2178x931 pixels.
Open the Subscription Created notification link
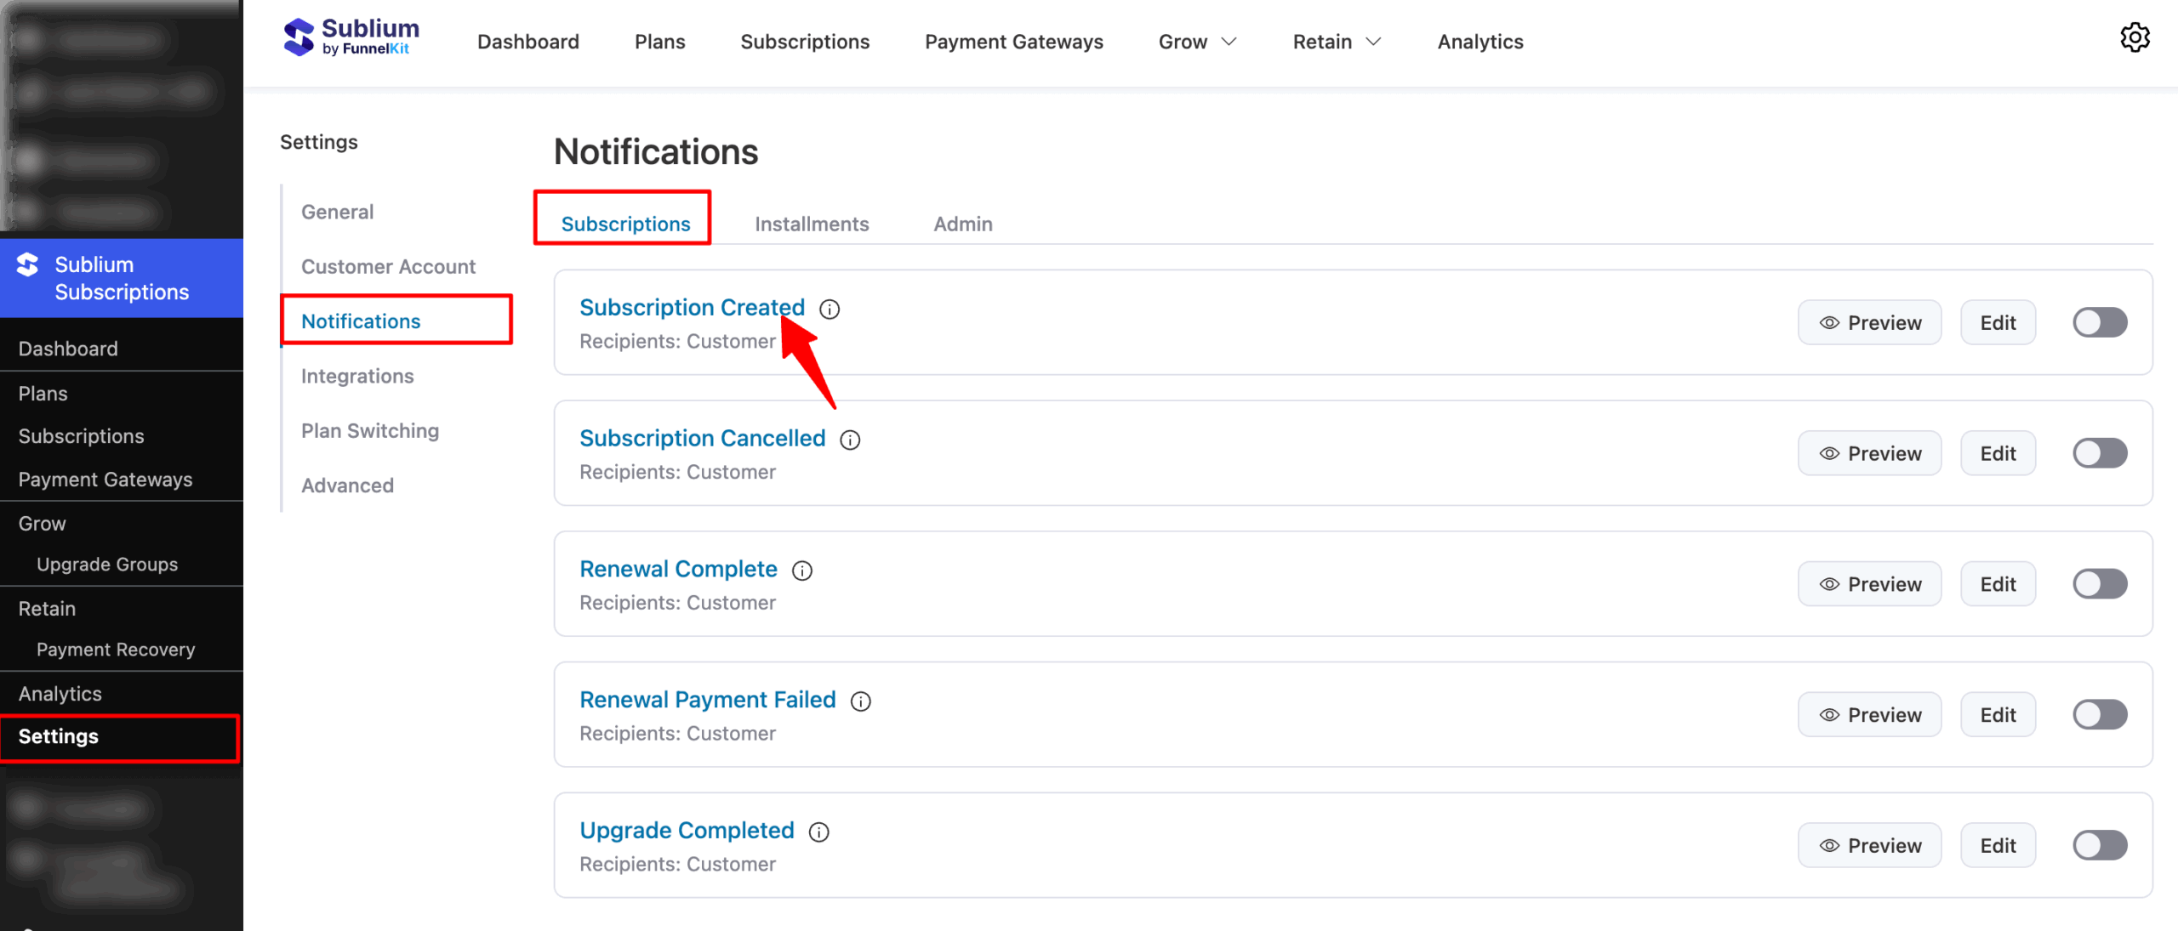click(692, 307)
